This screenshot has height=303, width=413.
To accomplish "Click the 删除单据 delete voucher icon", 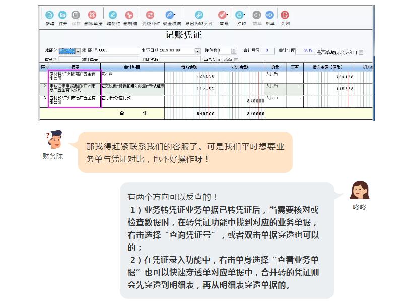I will (x=92, y=15).
